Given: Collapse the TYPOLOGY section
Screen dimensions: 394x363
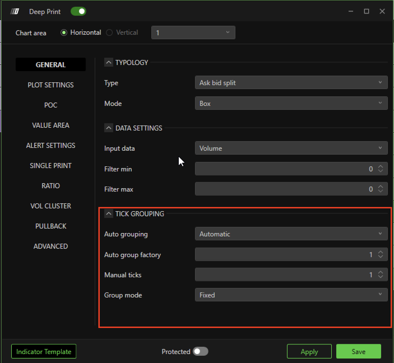Looking at the screenshot, I should pos(109,62).
